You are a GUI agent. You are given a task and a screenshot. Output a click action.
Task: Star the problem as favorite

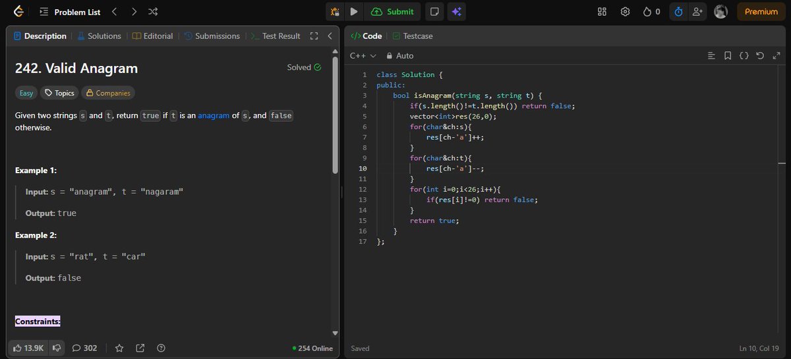pyautogui.click(x=119, y=348)
